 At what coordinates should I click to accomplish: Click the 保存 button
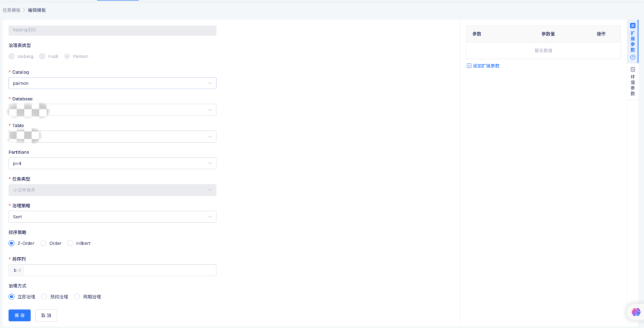pos(20,315)
